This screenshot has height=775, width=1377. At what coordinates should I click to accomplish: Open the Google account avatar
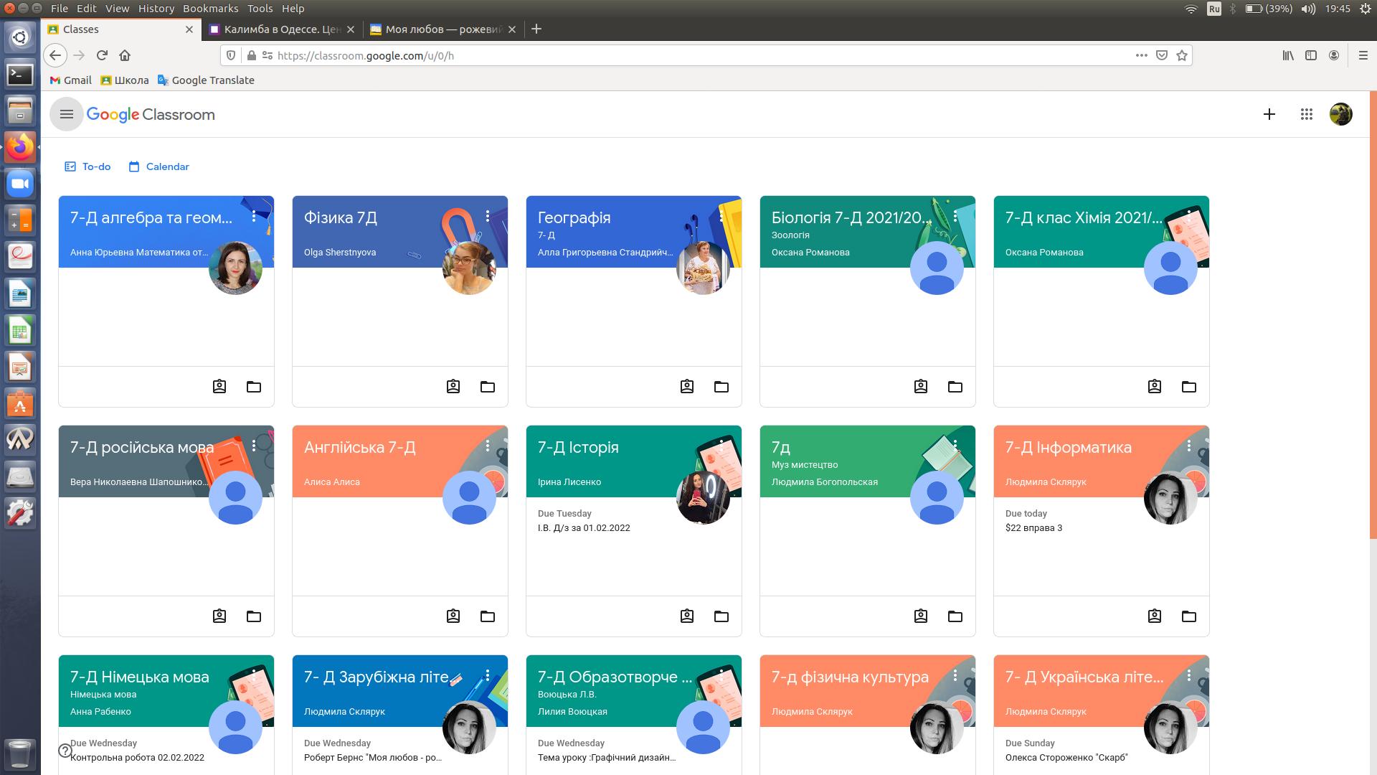pos(1340,114)
